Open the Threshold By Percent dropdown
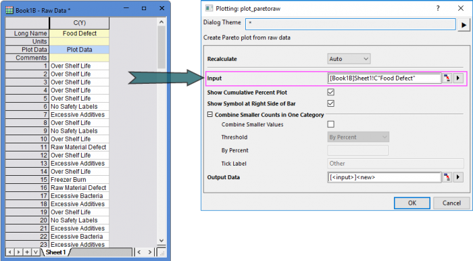Viewport: 473px width, 261px height. click(x=358, y=137)
